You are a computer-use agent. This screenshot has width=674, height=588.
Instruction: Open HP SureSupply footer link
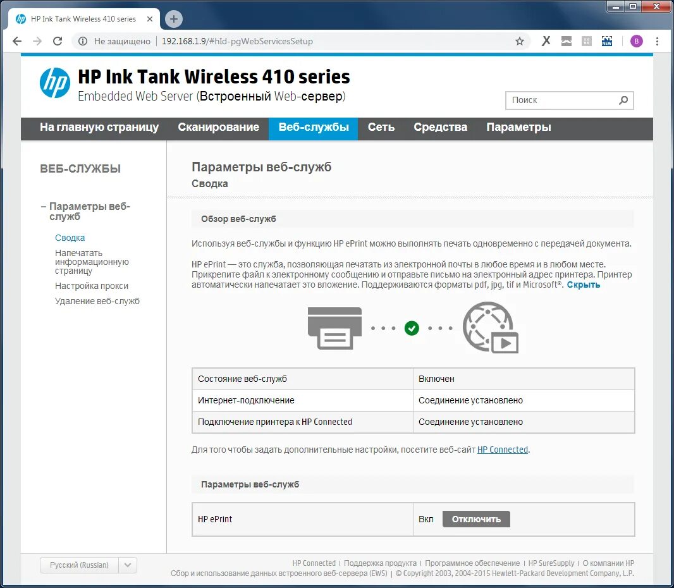coord(551,563)
